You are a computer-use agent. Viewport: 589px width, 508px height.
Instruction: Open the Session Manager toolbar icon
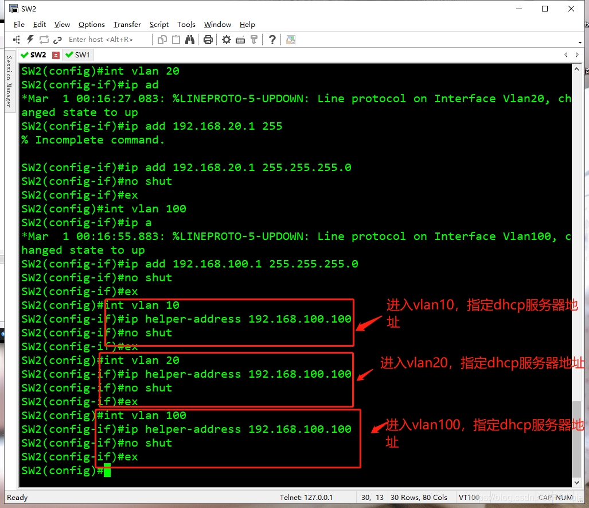click(17, 40)
